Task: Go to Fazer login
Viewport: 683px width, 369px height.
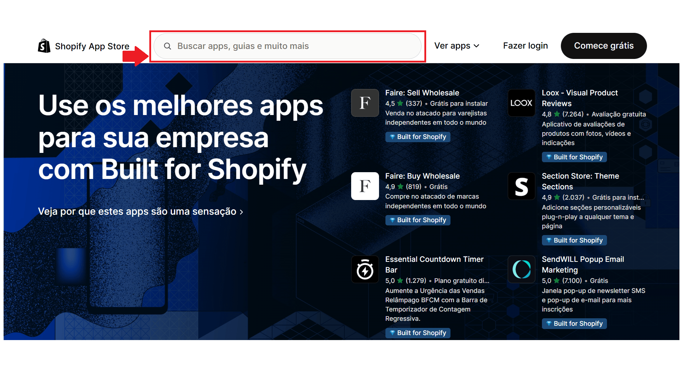Action: [x=525, y=46]
